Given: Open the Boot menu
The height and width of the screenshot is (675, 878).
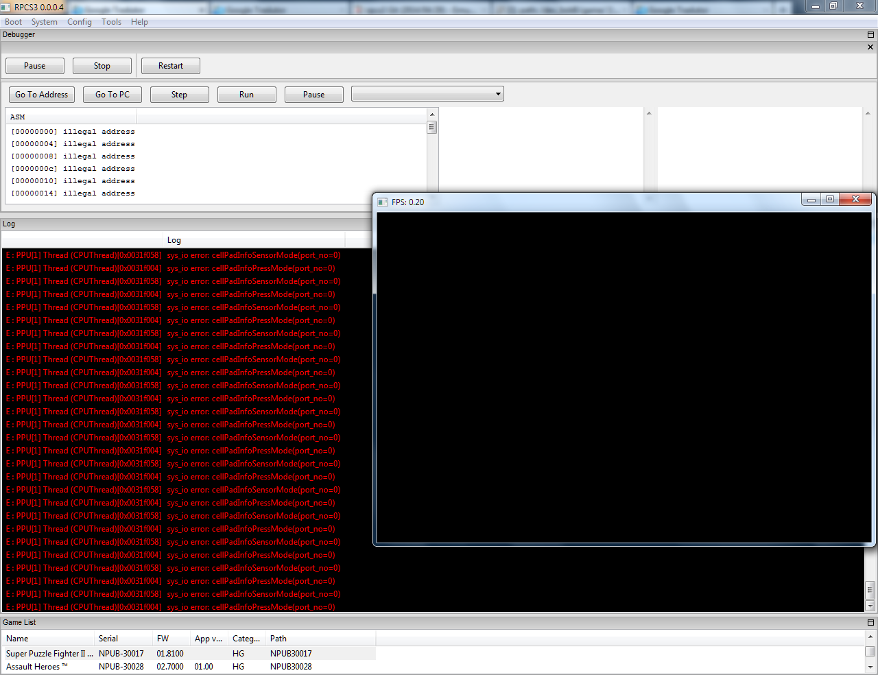Looking at the screenshot, I should (x=13, y=22).
